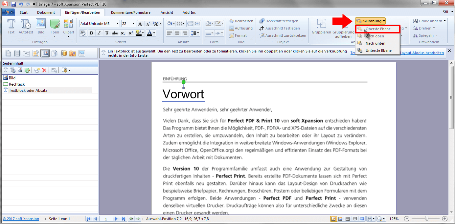
Task: Toggle bold formatting
Action: (x=91, y=33)
